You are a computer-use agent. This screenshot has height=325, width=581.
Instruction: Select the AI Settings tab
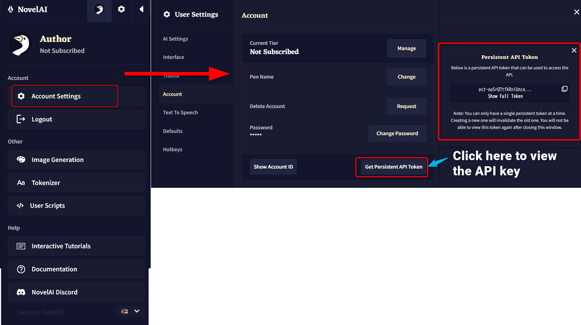[x=175, y=39]
